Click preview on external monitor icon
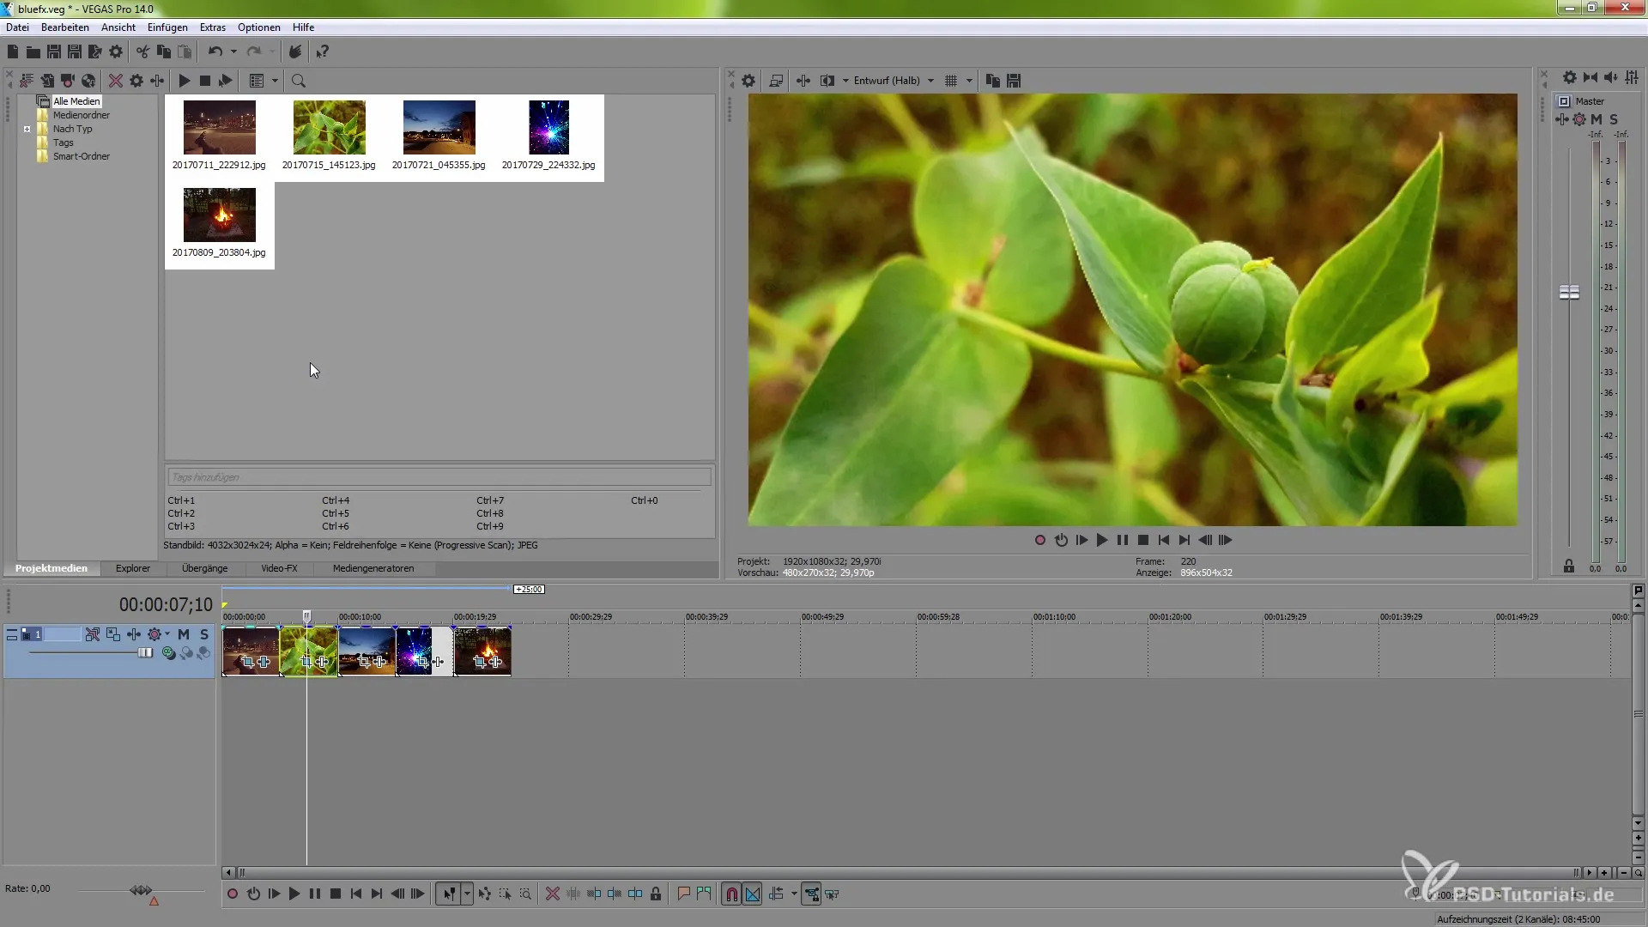Image resolution: width=1648 pixels, height=927 pixels. coord(776,81)
